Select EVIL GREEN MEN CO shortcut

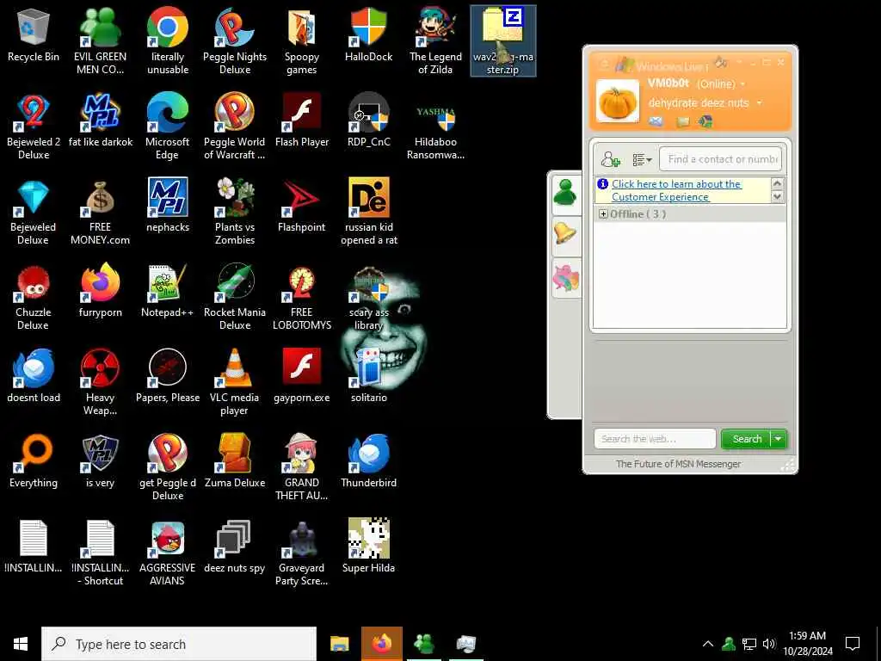[100, 41]
